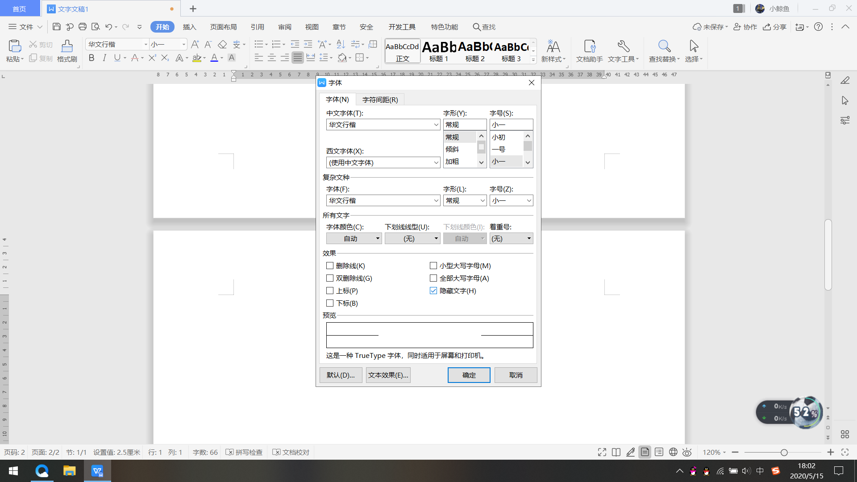Uncheck the hidden text 隐藏文字 checkbox
Viewport: 857px width, 482px height.
pyautogui.click(x=433, y=291)
